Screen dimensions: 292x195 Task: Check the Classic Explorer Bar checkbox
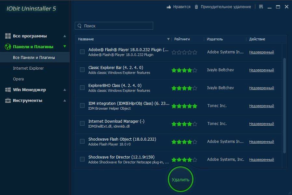[82, 70]
